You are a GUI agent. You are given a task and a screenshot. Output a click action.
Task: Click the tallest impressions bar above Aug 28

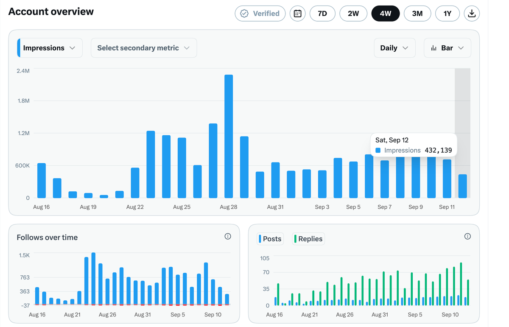click(229, 136)
